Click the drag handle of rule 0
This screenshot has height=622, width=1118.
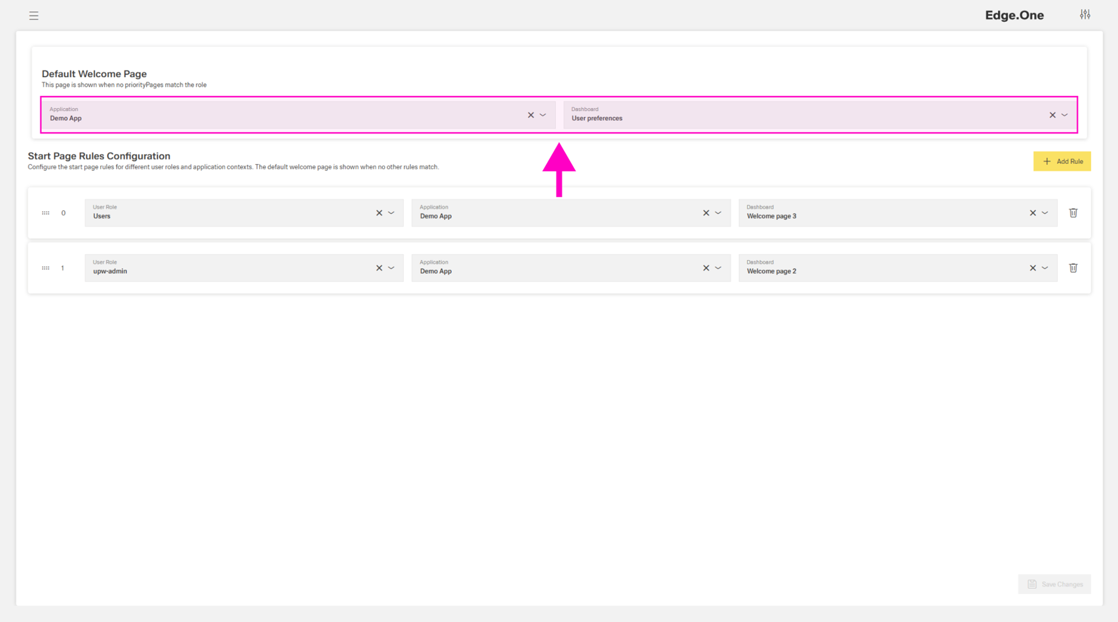[46, 213]
